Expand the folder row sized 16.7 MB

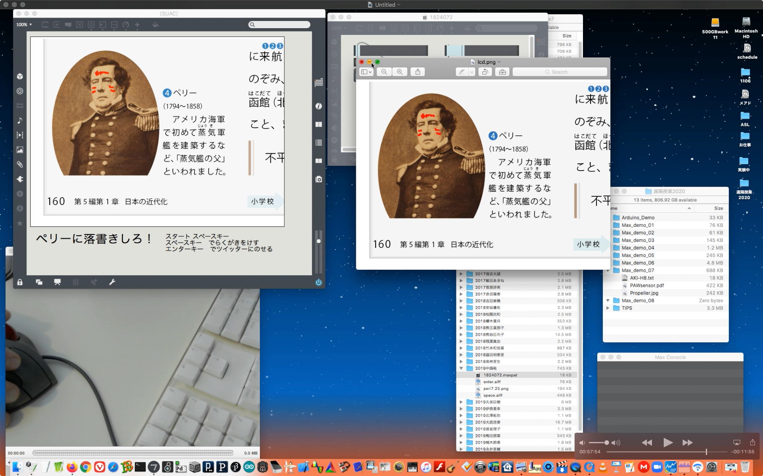461,422
